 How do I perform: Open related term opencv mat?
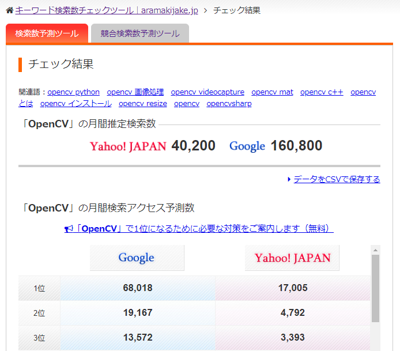(272, 92)
